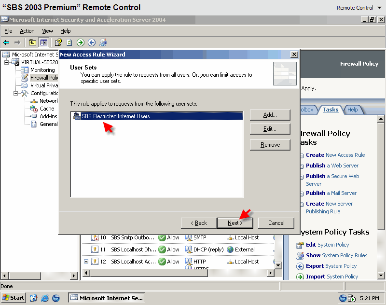Image resolution: width=386 pixels, height=305 pixels.
Task: Click the SBS Smtp Outbo... rule name
Action: tap(132, 237)
